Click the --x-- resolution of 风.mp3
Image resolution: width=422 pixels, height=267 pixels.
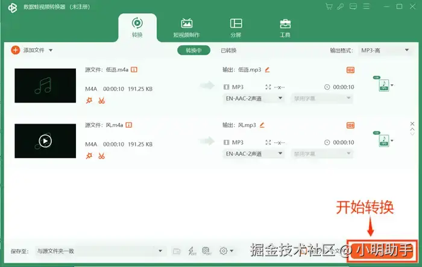point(279,142)
